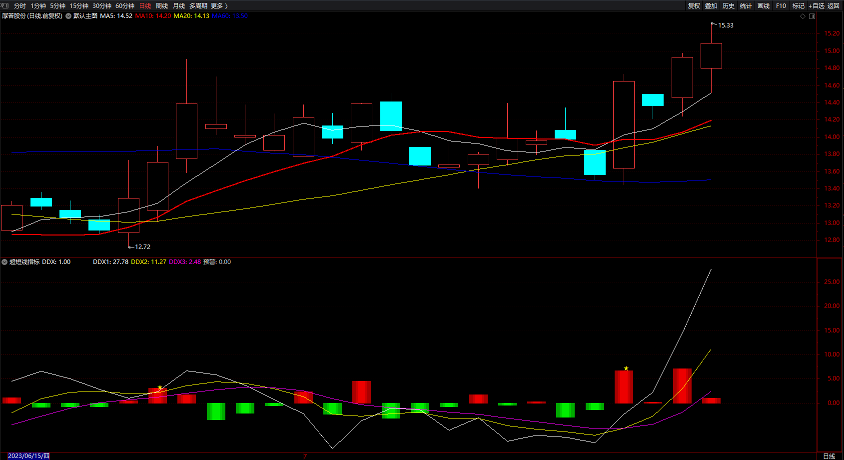Click the magenta DDX3: 2.48 label
The height and width of the screenshot is (460, 844).
185,262
